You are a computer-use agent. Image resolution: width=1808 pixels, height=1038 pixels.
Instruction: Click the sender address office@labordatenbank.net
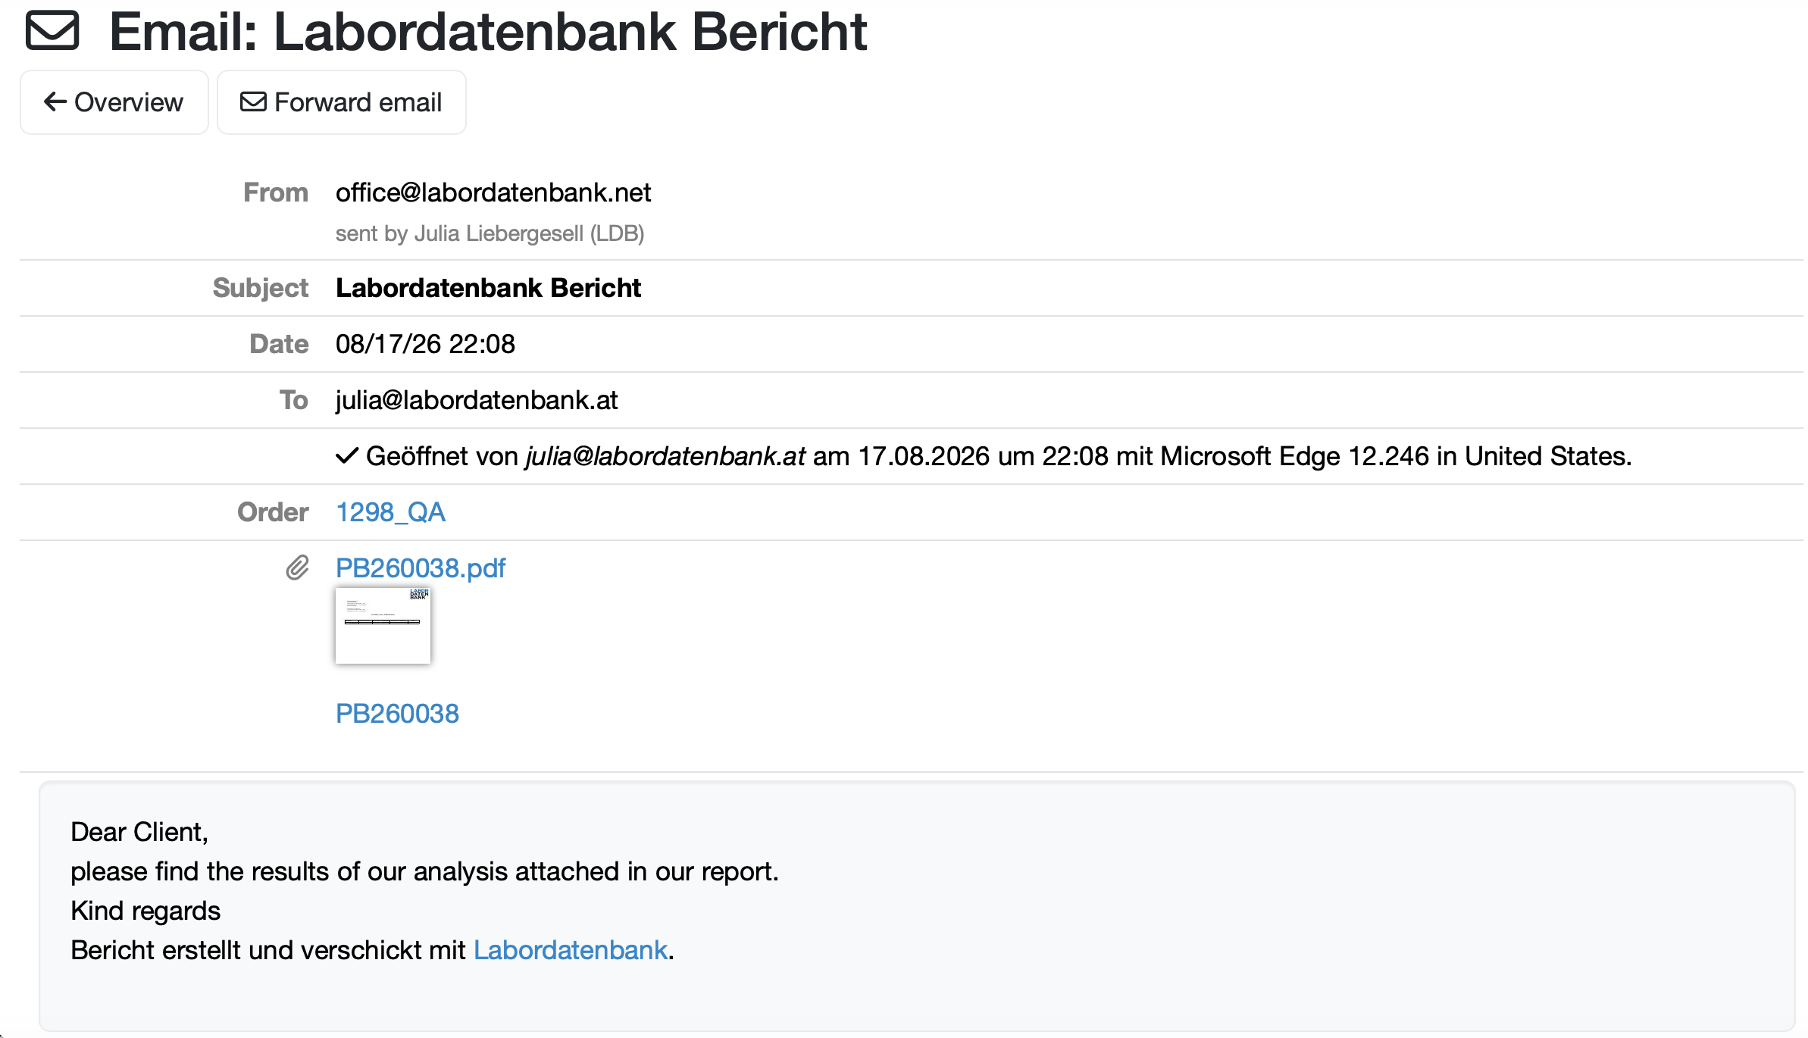point(493,192)
